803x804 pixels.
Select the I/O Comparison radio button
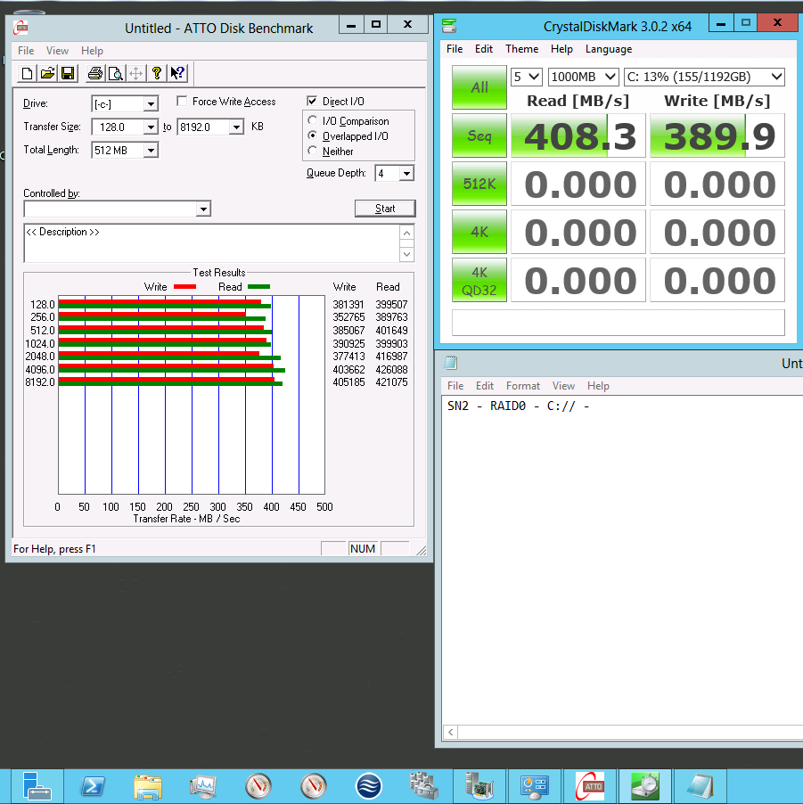[x=312, y=120]
